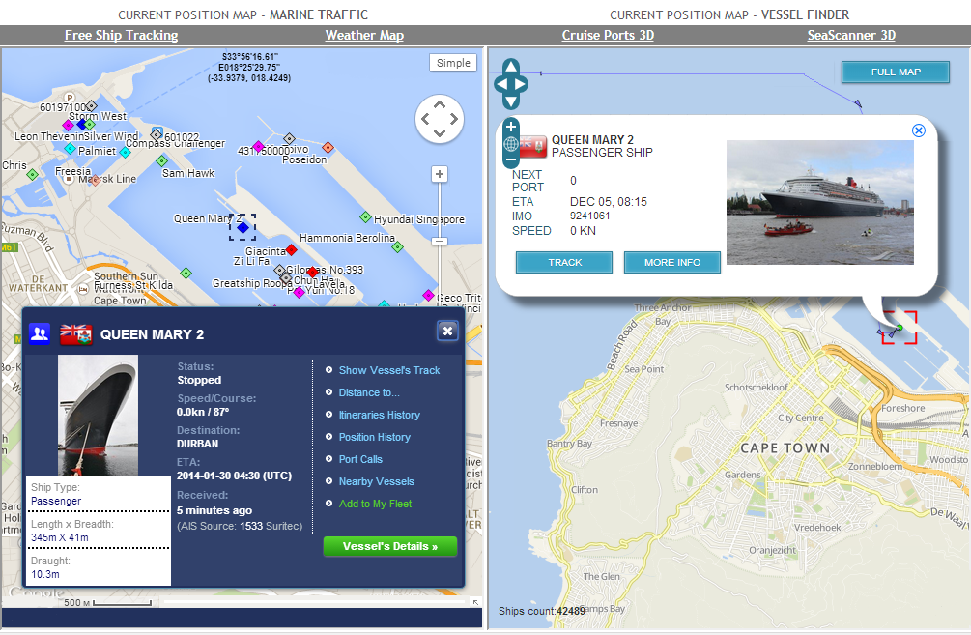Viewport: 971px width, 635px height.
Task: Open the SeaScanner 3D link
Action: click(x=851, y=36)
